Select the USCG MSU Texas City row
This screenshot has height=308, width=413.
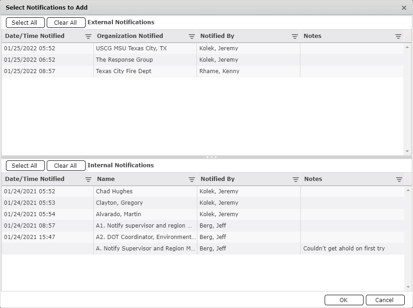click(137, 48)
